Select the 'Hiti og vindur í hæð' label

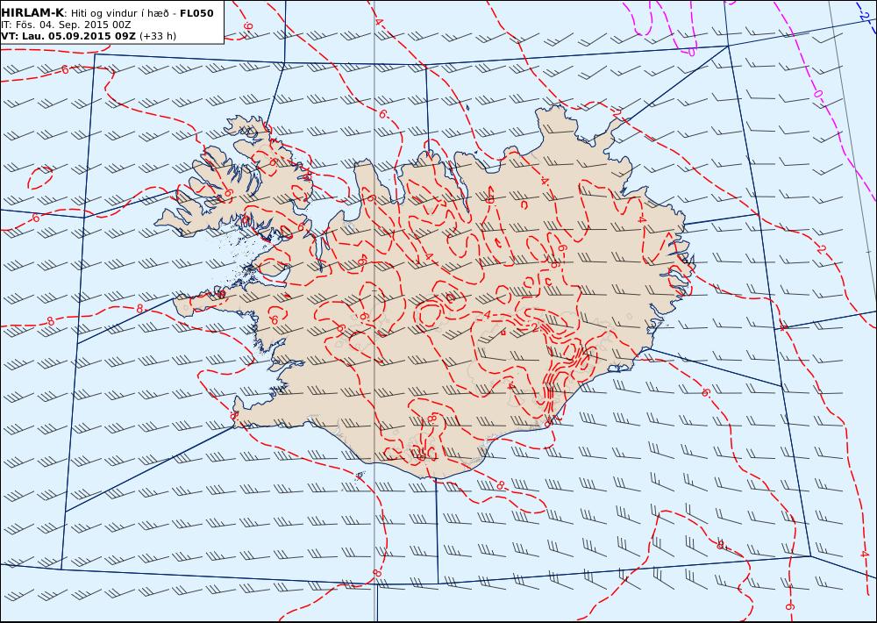tap(120, 13)
